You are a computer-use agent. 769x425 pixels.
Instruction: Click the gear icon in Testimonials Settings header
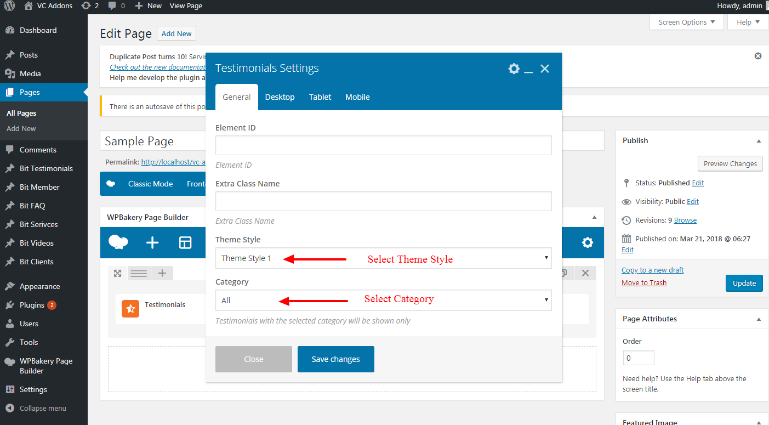click(x=514, y=69)
